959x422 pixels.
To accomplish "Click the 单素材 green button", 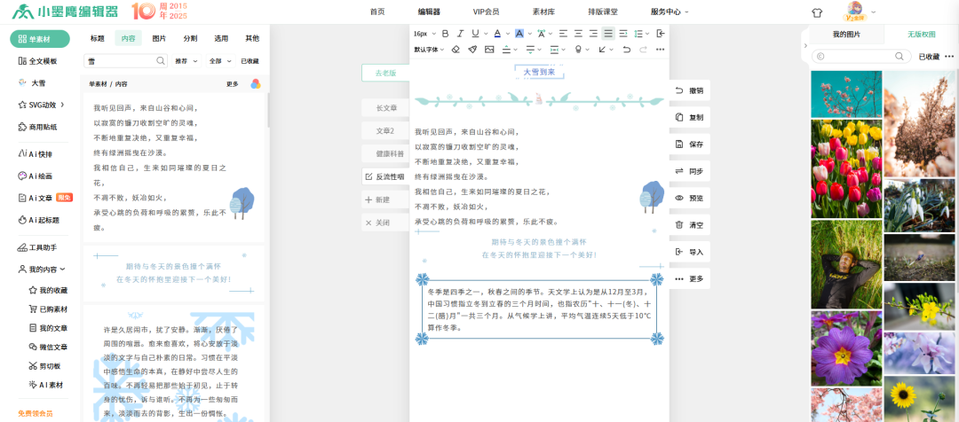I will pyautogui.click(x=40, y=39).
